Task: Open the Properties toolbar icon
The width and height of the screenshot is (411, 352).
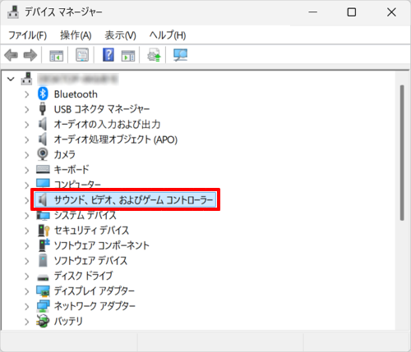Action: tap(82, 55)
